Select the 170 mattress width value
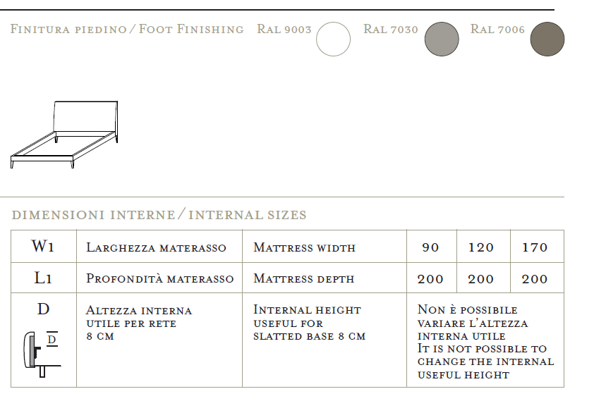Screen dimensions: 606x401 click(x=535, y=247)
